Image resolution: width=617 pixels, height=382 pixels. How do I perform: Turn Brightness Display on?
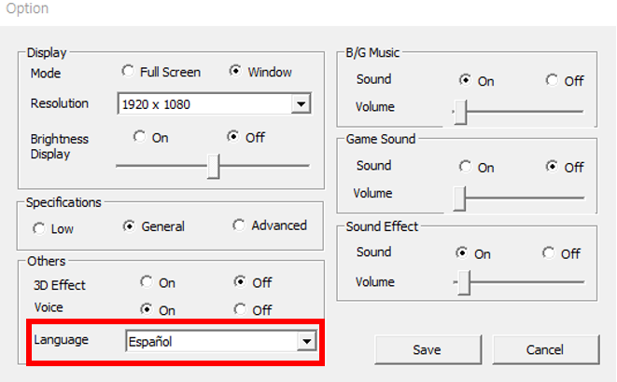[x=140, y=137]
